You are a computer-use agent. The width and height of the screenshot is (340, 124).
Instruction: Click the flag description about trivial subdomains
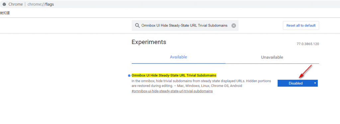[201, 83]
